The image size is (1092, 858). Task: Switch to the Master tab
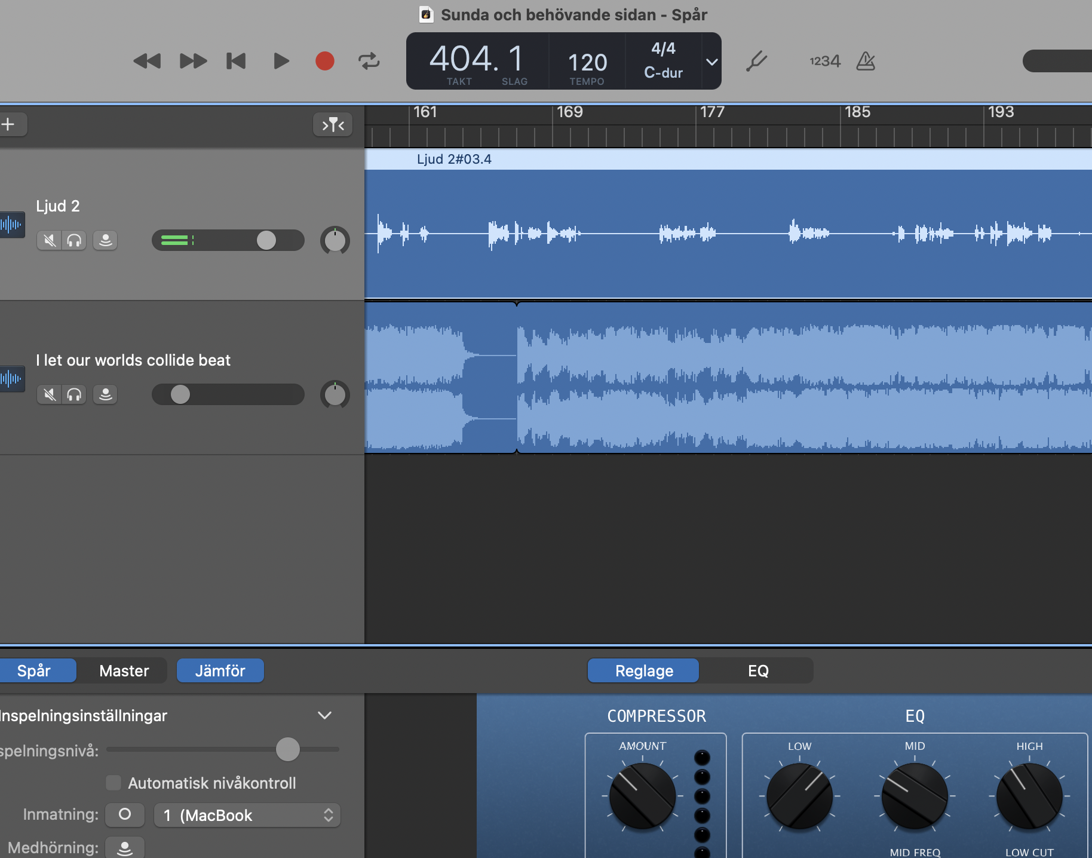pos(124,670)
